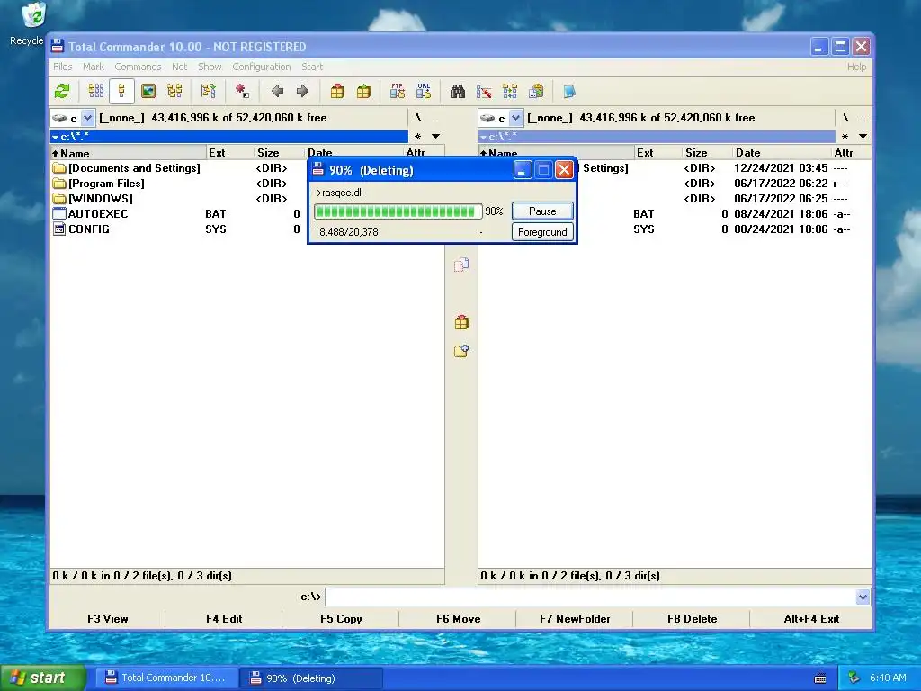
Task: Click the blue notepad toolbar icon
Action: (x=569, y=91)
